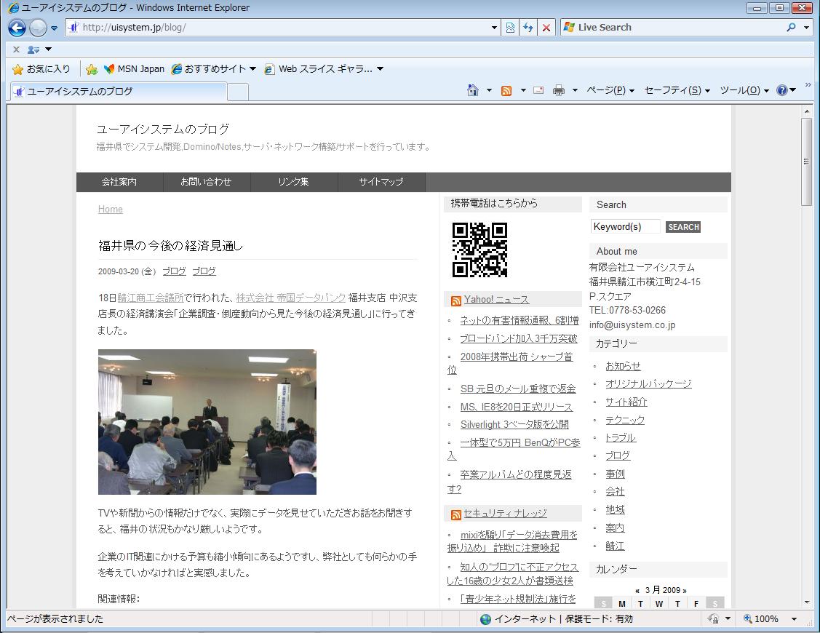Open the リンク集 navigation item

point(293,182)
